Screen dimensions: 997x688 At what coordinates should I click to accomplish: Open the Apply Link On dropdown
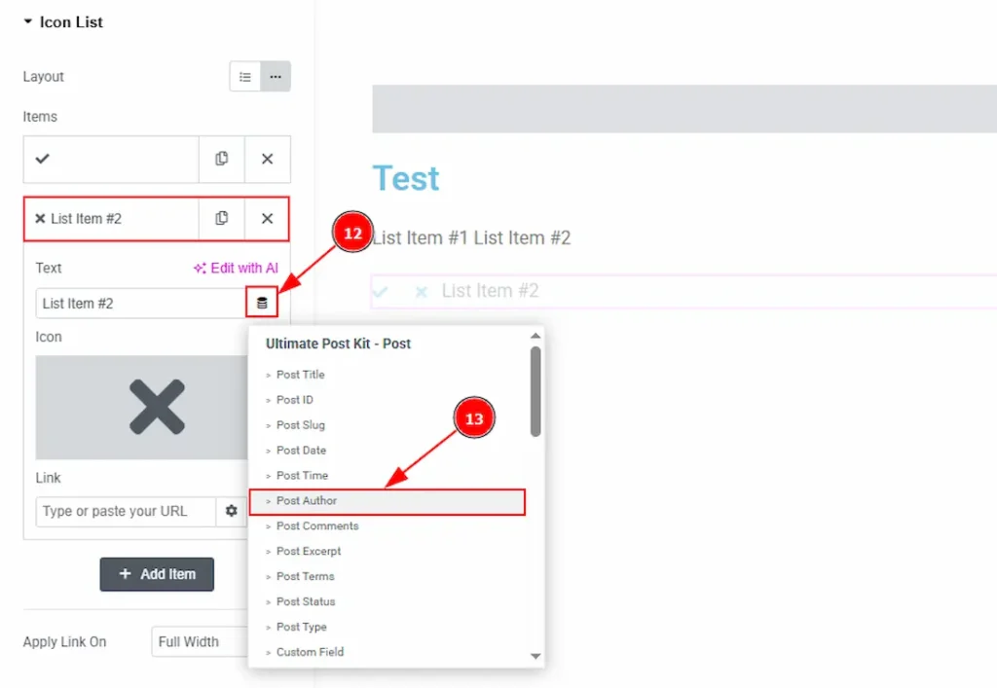[200, 642]
